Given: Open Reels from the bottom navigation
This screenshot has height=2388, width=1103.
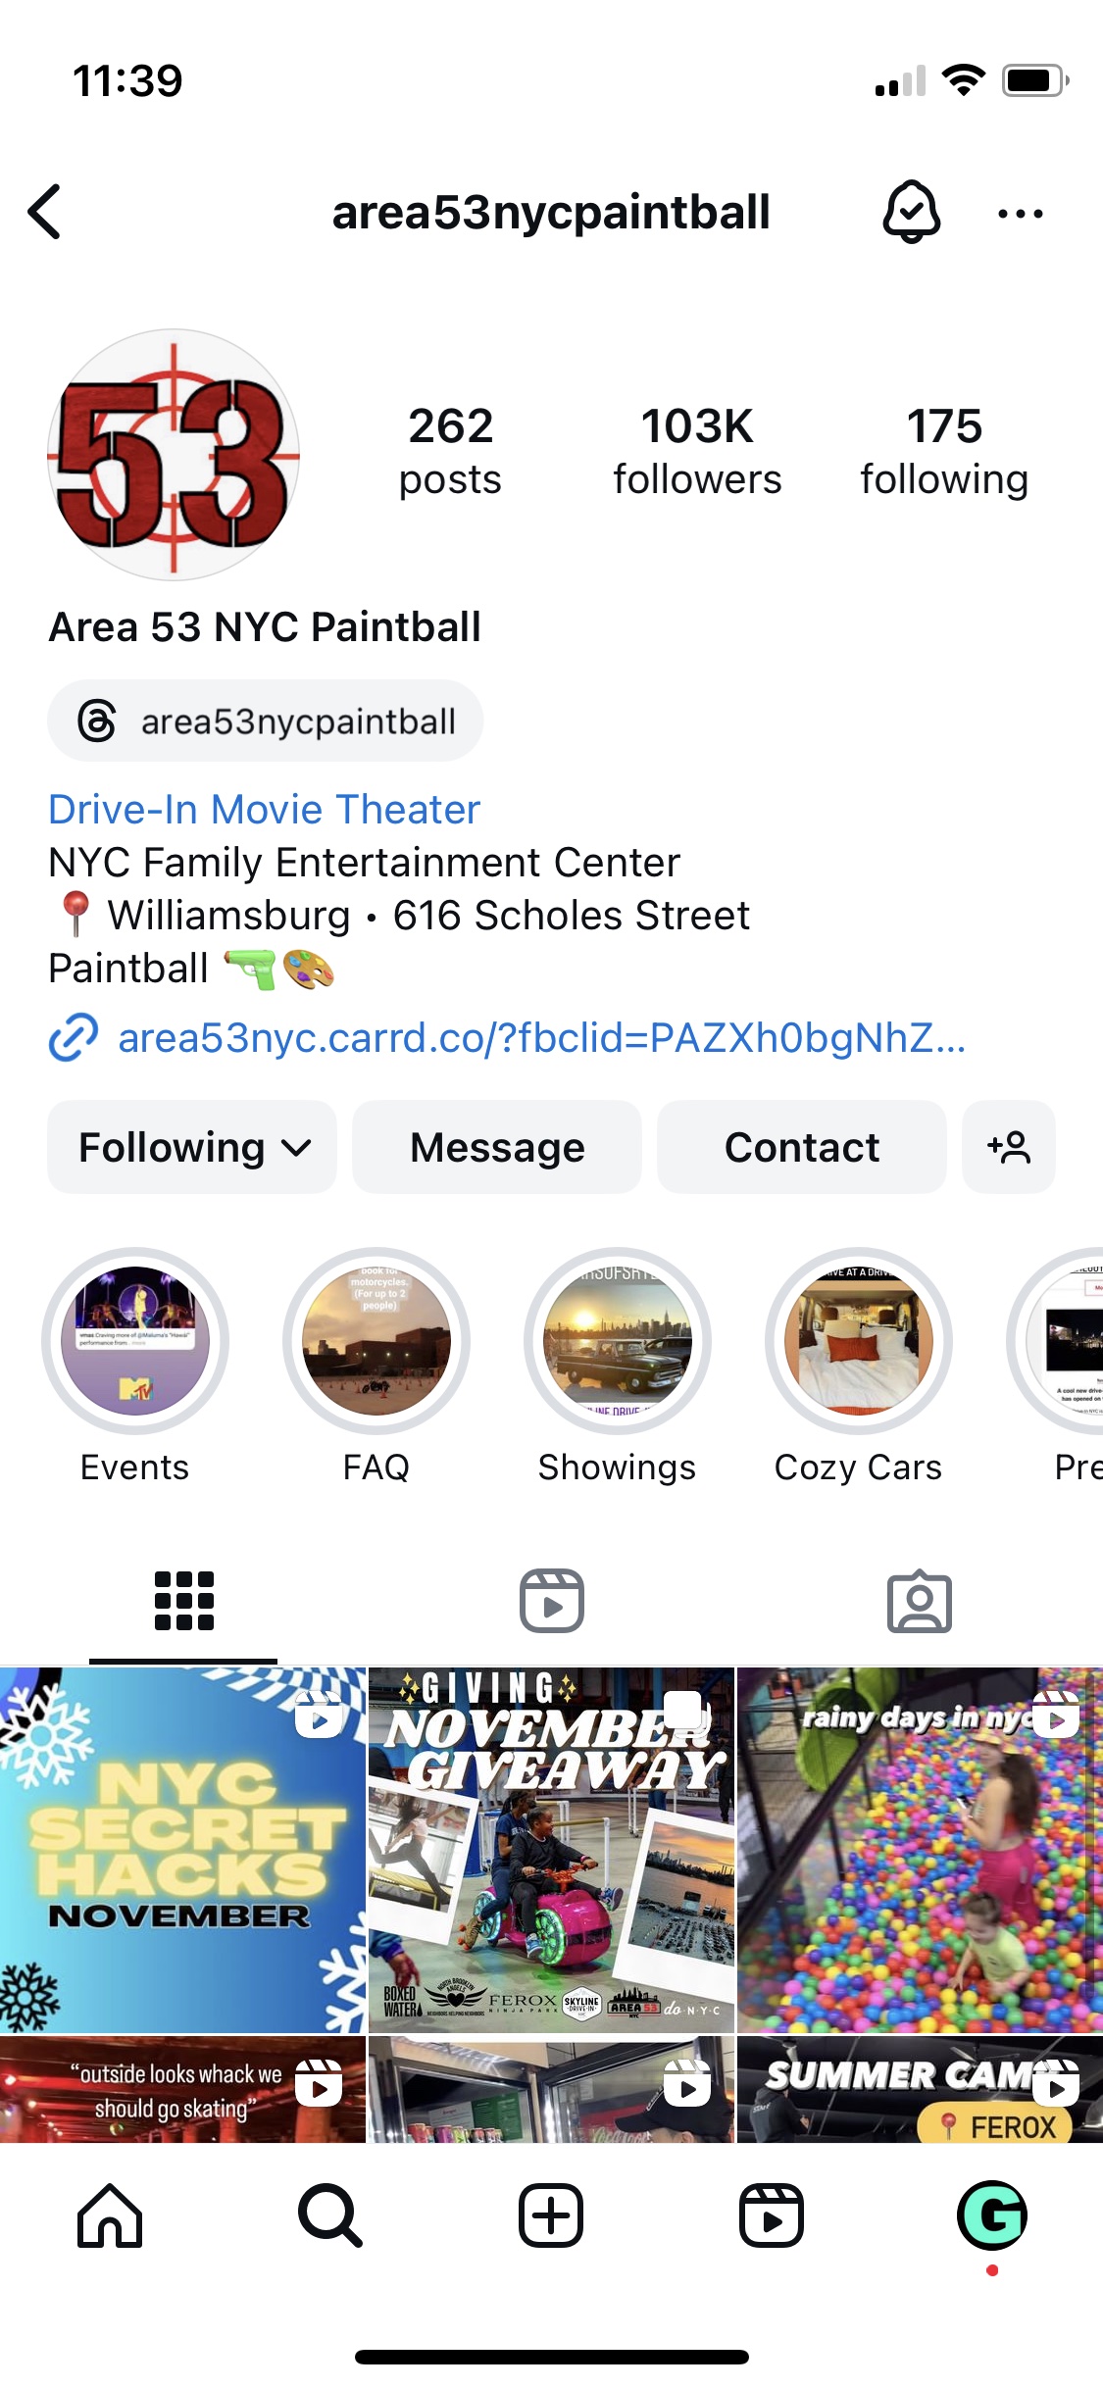Looking at the screenshot, I should (x=772, y=2215).
